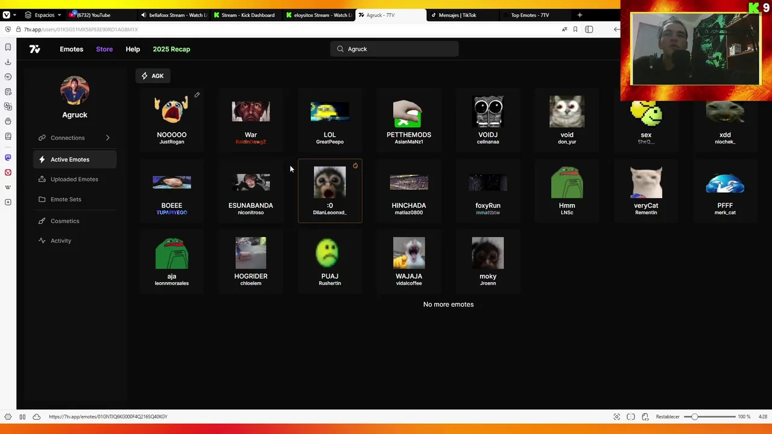
Task: Open Uploaded Emotes section
Action: click(x=75, y=179)
